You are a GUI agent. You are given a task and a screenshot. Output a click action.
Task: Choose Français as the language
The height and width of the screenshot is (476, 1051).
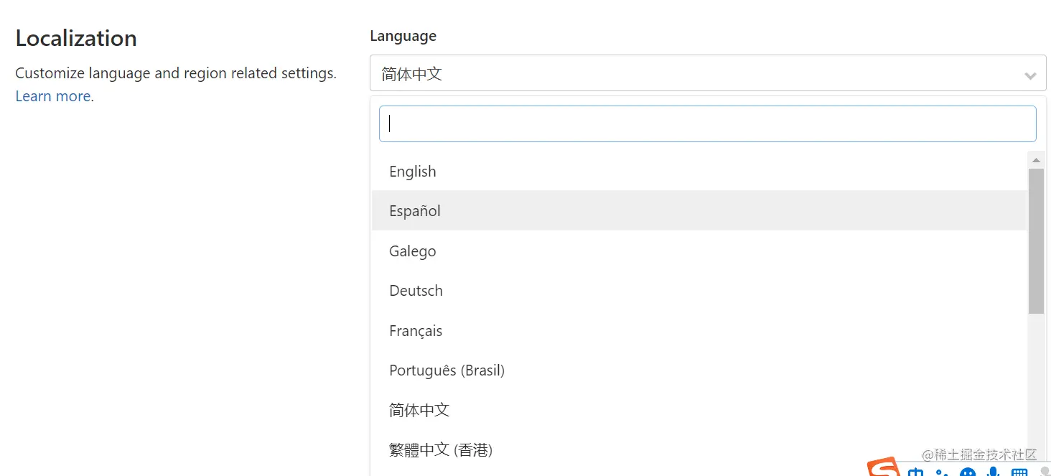[x=416, y=331]
